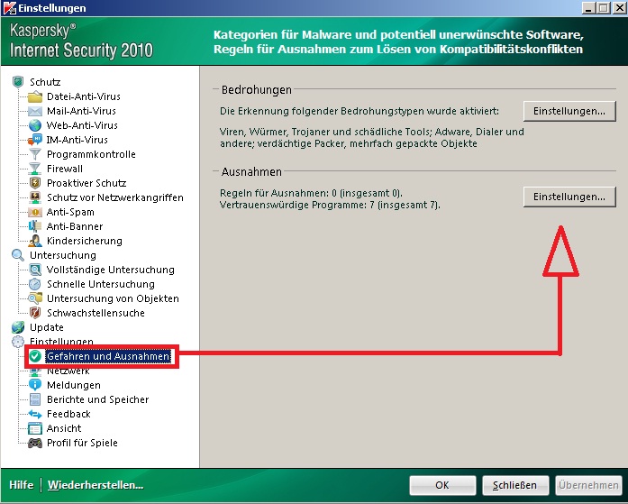Click the Profil für Spiele gamepad icon
The height and width of the screenshot is (504, 628).
point(35,443)
